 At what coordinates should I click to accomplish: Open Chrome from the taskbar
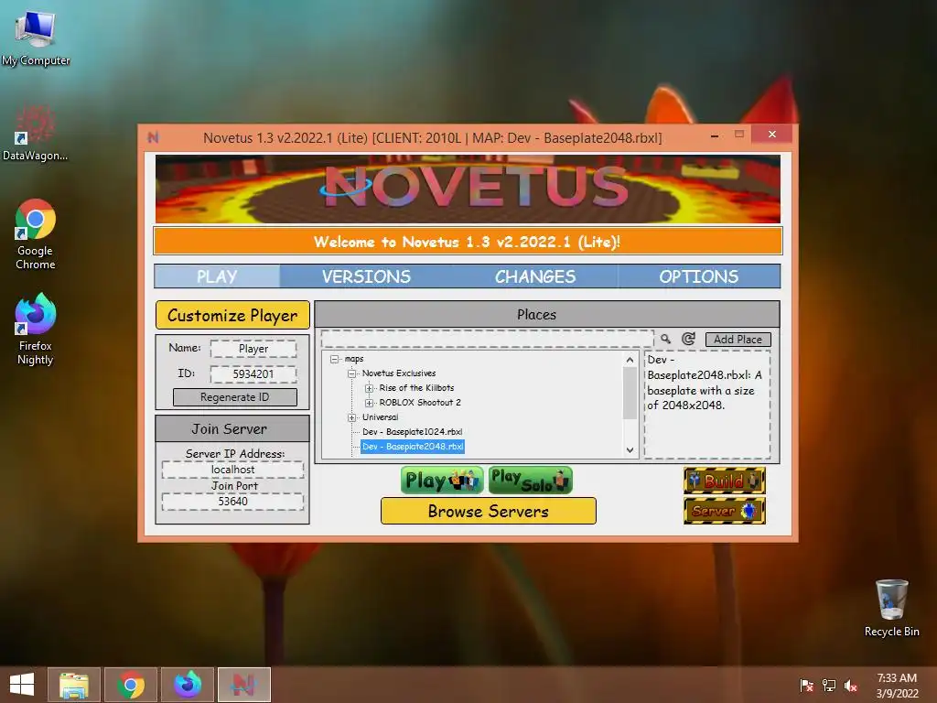[131, 685]
